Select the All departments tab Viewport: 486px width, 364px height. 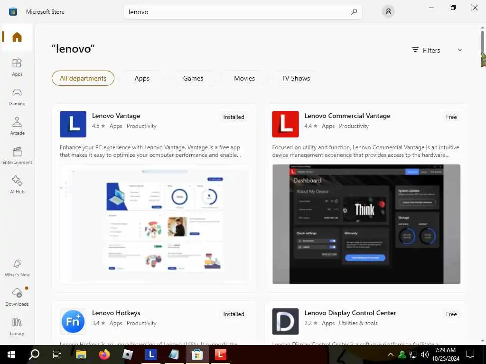point(83,78)
